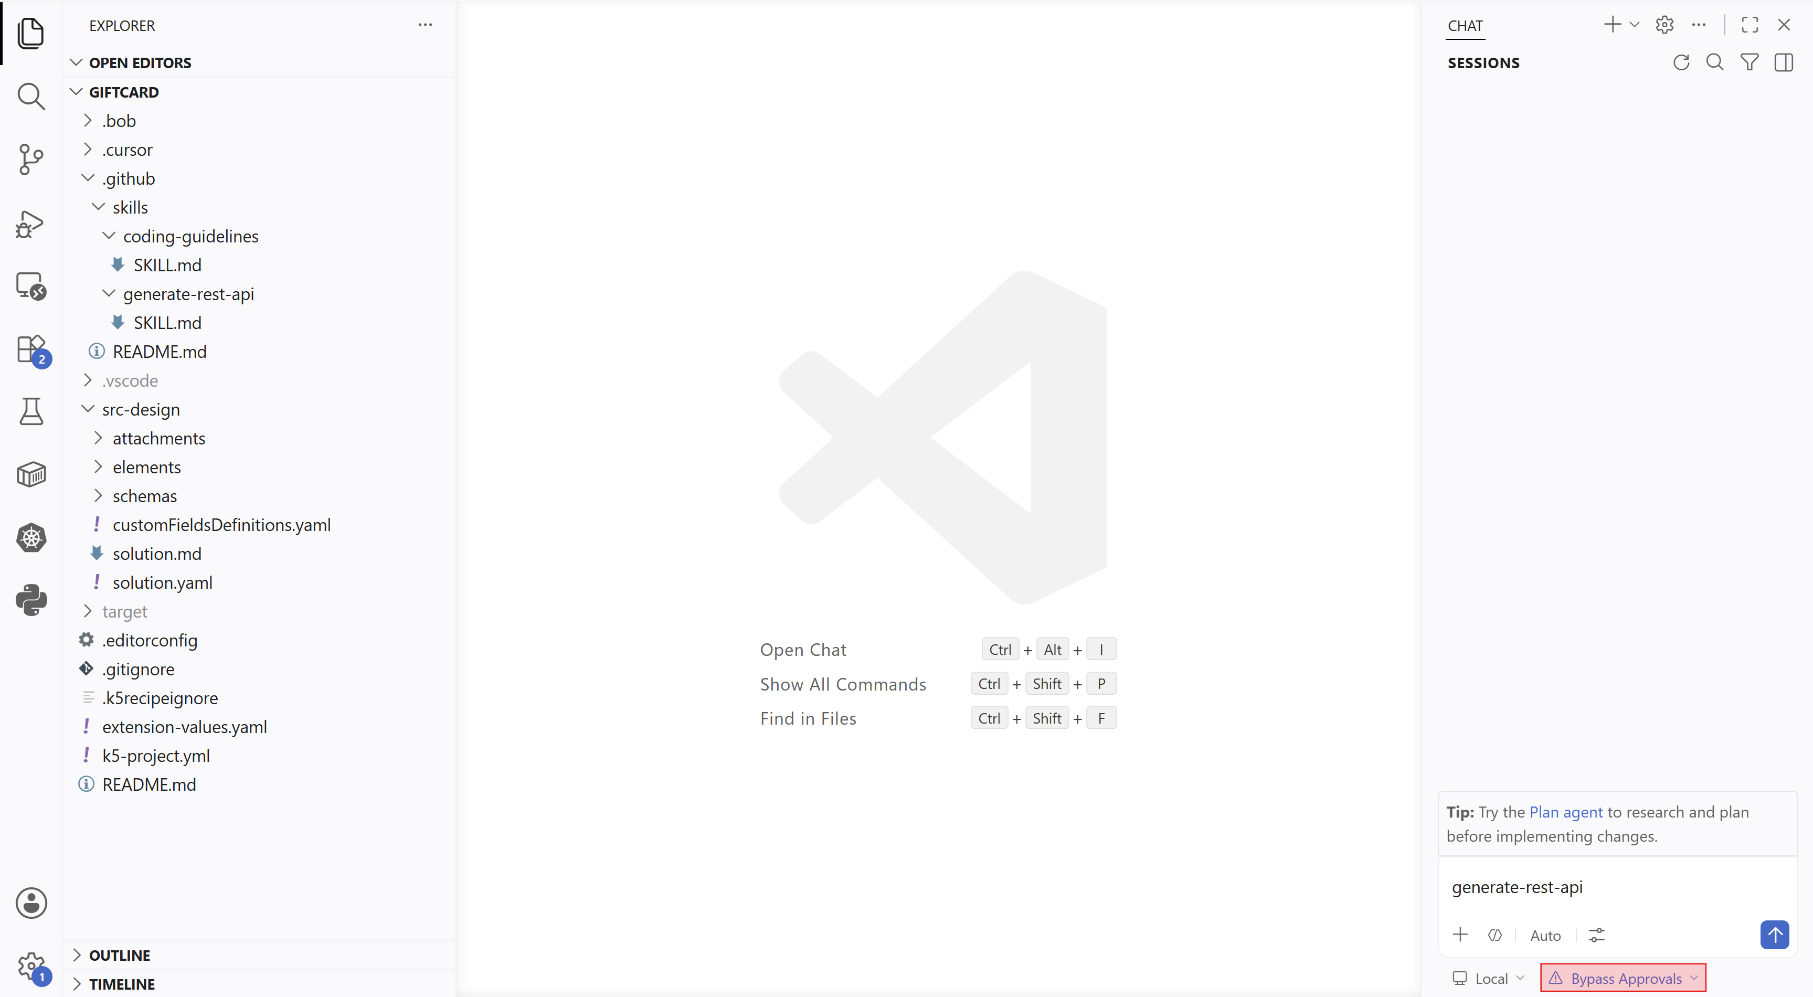Toggle the sessions side-by-side layout icon
Viewport: 1813px width, 997px height.
point(1784,62)
